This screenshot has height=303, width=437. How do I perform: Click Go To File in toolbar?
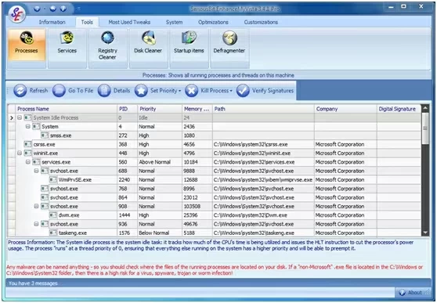pyautogui.click(x=73, y=91)
